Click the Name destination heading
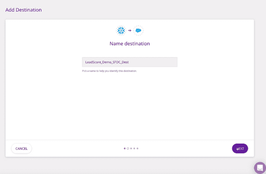Image resolution: width=266 pixels, height=174 pixels. [130, 43]
